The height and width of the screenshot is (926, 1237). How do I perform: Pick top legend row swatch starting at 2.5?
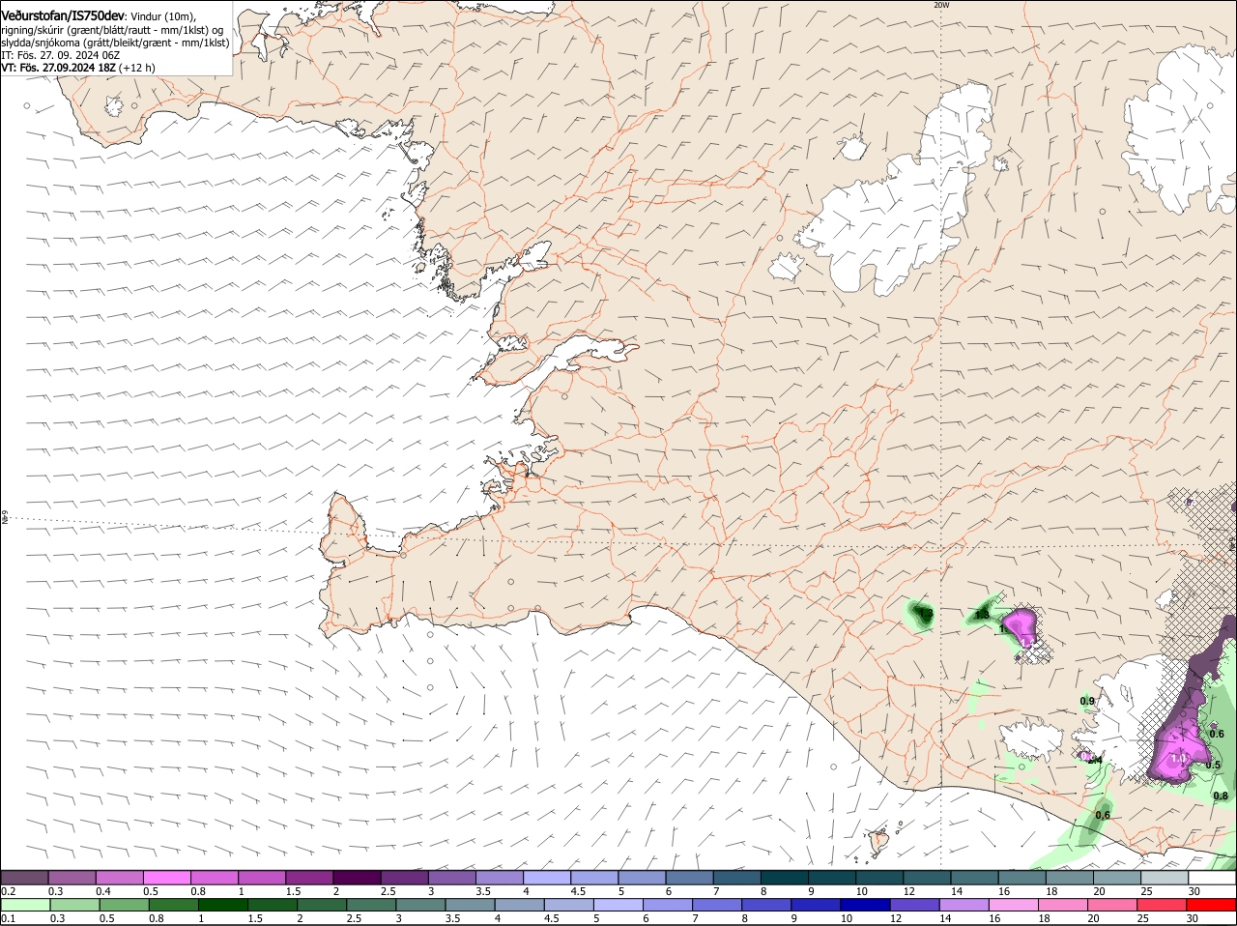pos(404,877)
